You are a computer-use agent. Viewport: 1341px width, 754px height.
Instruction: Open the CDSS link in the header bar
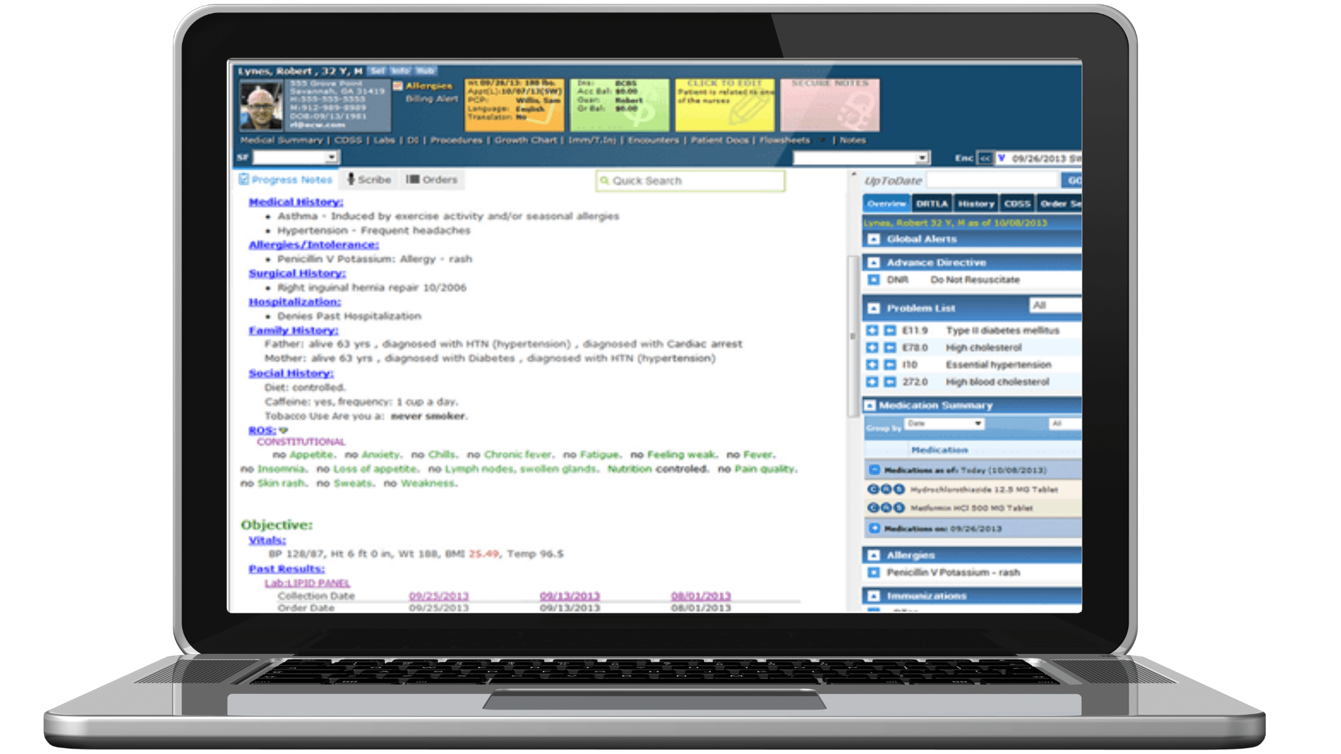point(348,140)
